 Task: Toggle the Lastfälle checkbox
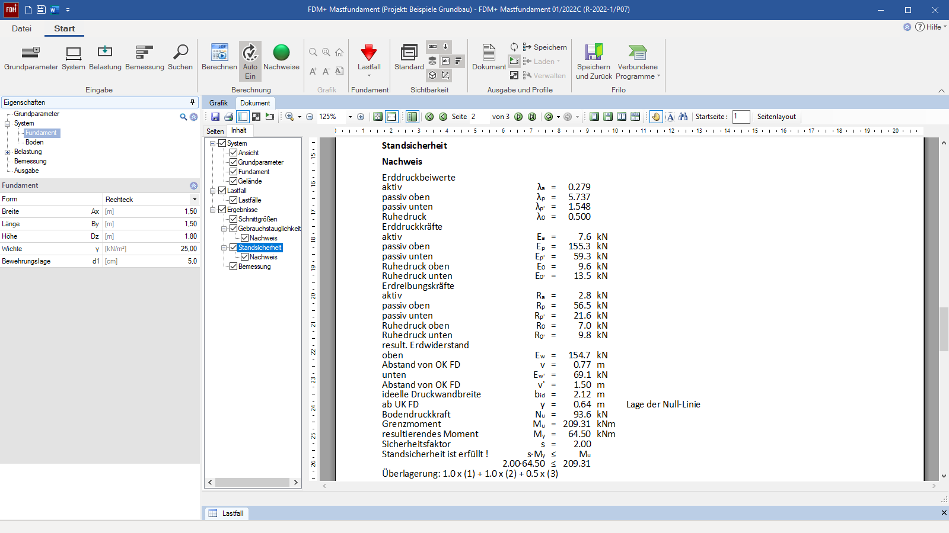(x=234, y=200)
